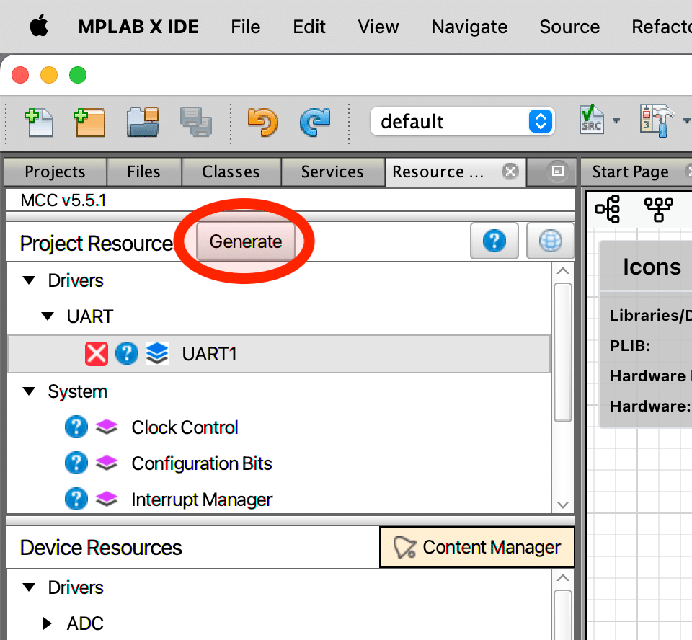Click the Generate button
Image resolution: width=692 pixels, height=640 pixels.
pyautogui.click(x=246, y=241)
